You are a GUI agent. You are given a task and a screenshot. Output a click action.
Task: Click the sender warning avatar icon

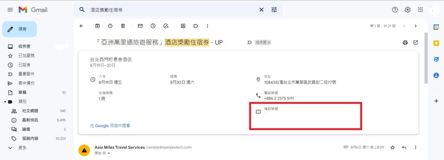[84, 150]
